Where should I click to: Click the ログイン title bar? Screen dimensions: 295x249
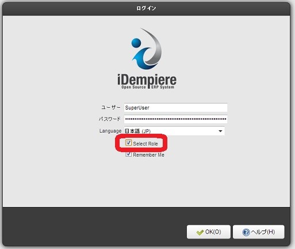pos(147,9)
